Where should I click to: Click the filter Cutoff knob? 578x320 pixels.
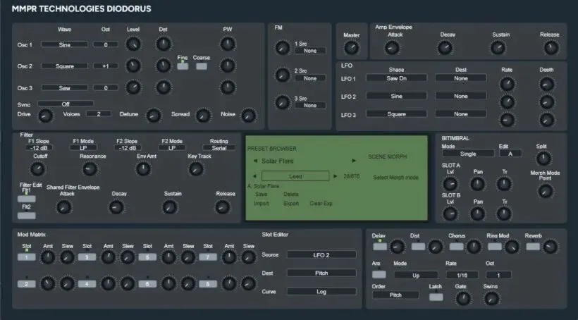tap(37, 169)
